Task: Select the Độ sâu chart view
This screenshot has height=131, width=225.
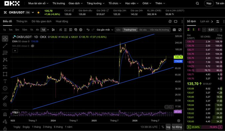Action: pos(143,30)
